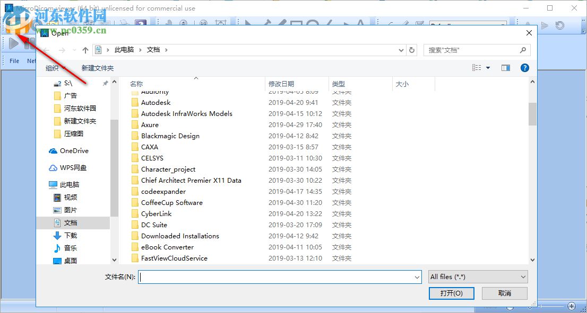587x313 pixels.
Task: Open the file name field dropdown arrow
Action: point(417,276)
